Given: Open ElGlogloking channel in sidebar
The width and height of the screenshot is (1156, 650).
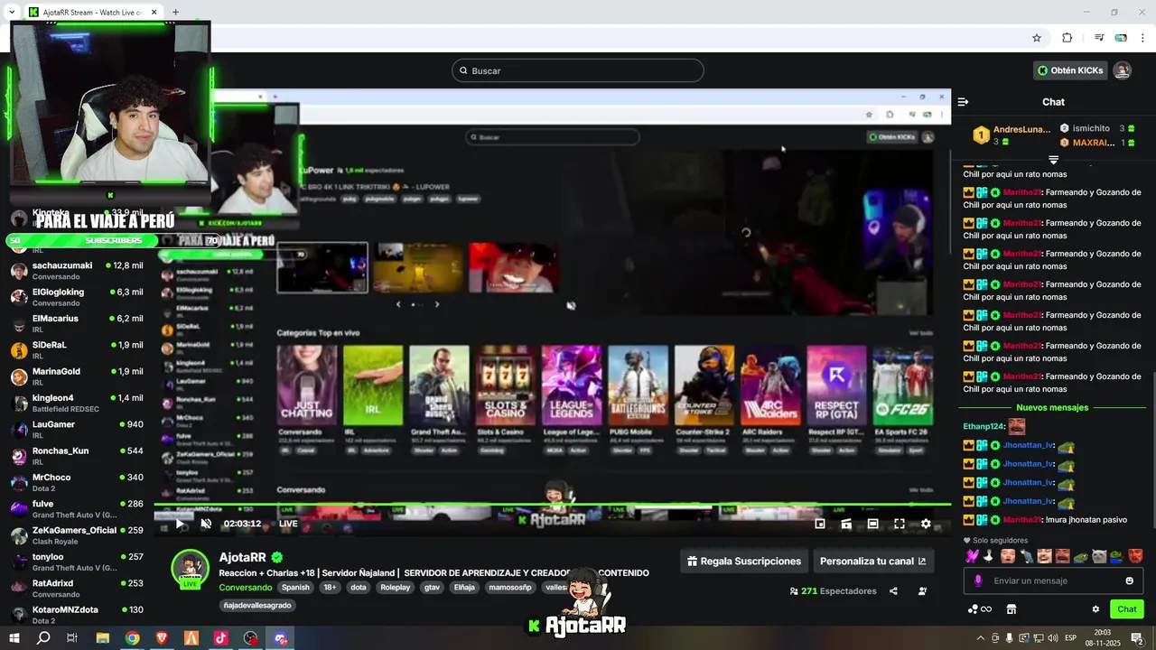Looking at the screenshot, I should point(77,297).
